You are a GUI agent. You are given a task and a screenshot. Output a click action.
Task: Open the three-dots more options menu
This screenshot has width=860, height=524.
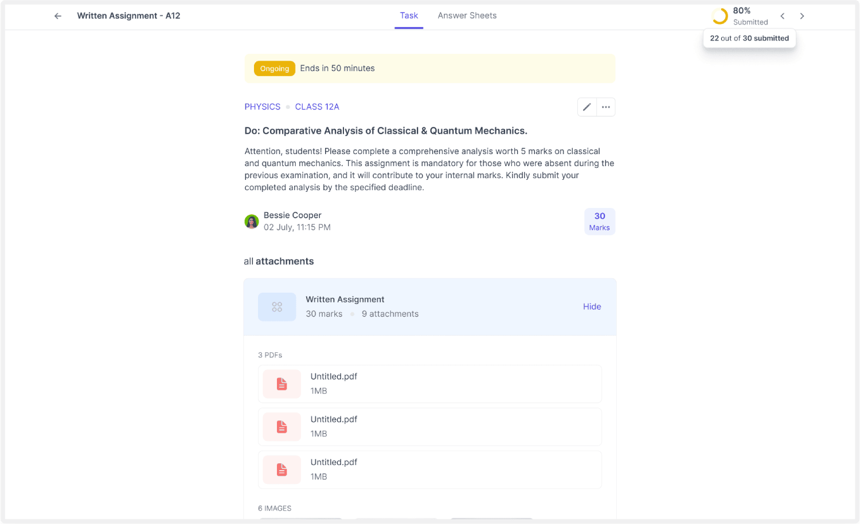click(x=606, y=107)
